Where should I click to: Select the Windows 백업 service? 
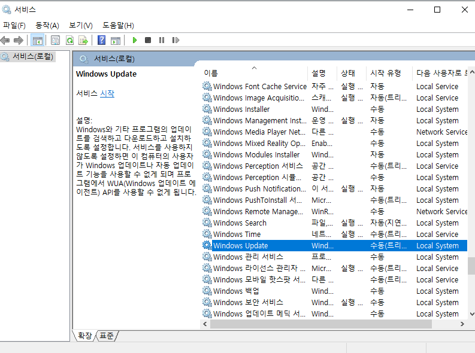click(x=334, y=291)
